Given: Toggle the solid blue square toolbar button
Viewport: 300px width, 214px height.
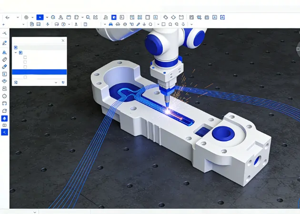Looking at the screenshot, I should (x=114, y=18).
